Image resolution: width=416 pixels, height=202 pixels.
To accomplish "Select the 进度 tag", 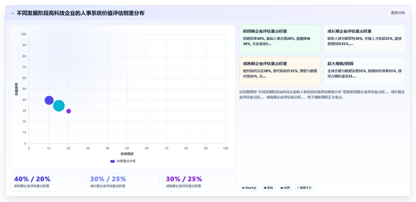I will point(285,188).
